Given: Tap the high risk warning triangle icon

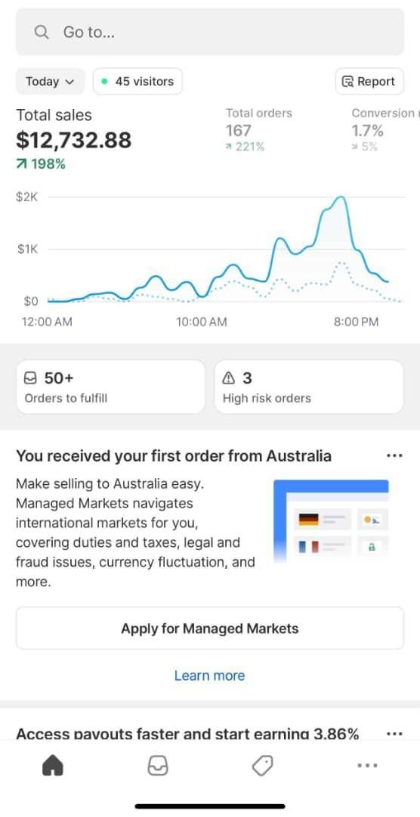Looking at the screenshot, I should tap(229, 377).
